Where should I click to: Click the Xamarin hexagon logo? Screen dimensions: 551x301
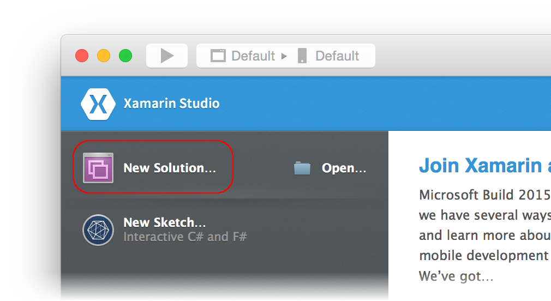tap(98, 104)
